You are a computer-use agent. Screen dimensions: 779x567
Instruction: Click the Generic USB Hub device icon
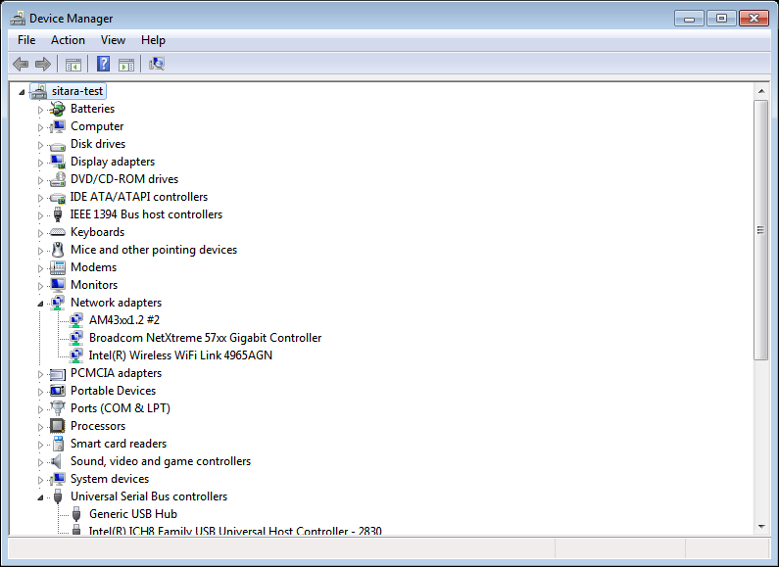coord(76,514)
